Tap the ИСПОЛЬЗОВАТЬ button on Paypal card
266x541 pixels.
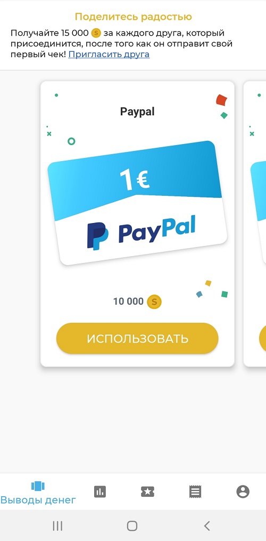[x=137, y=338]
